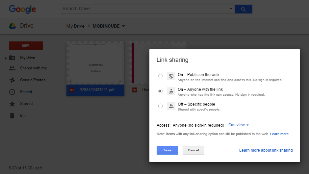Click the Anyone (no sign-in required) text
Screen dimensions: 309x174
click(x=198, y=125)
